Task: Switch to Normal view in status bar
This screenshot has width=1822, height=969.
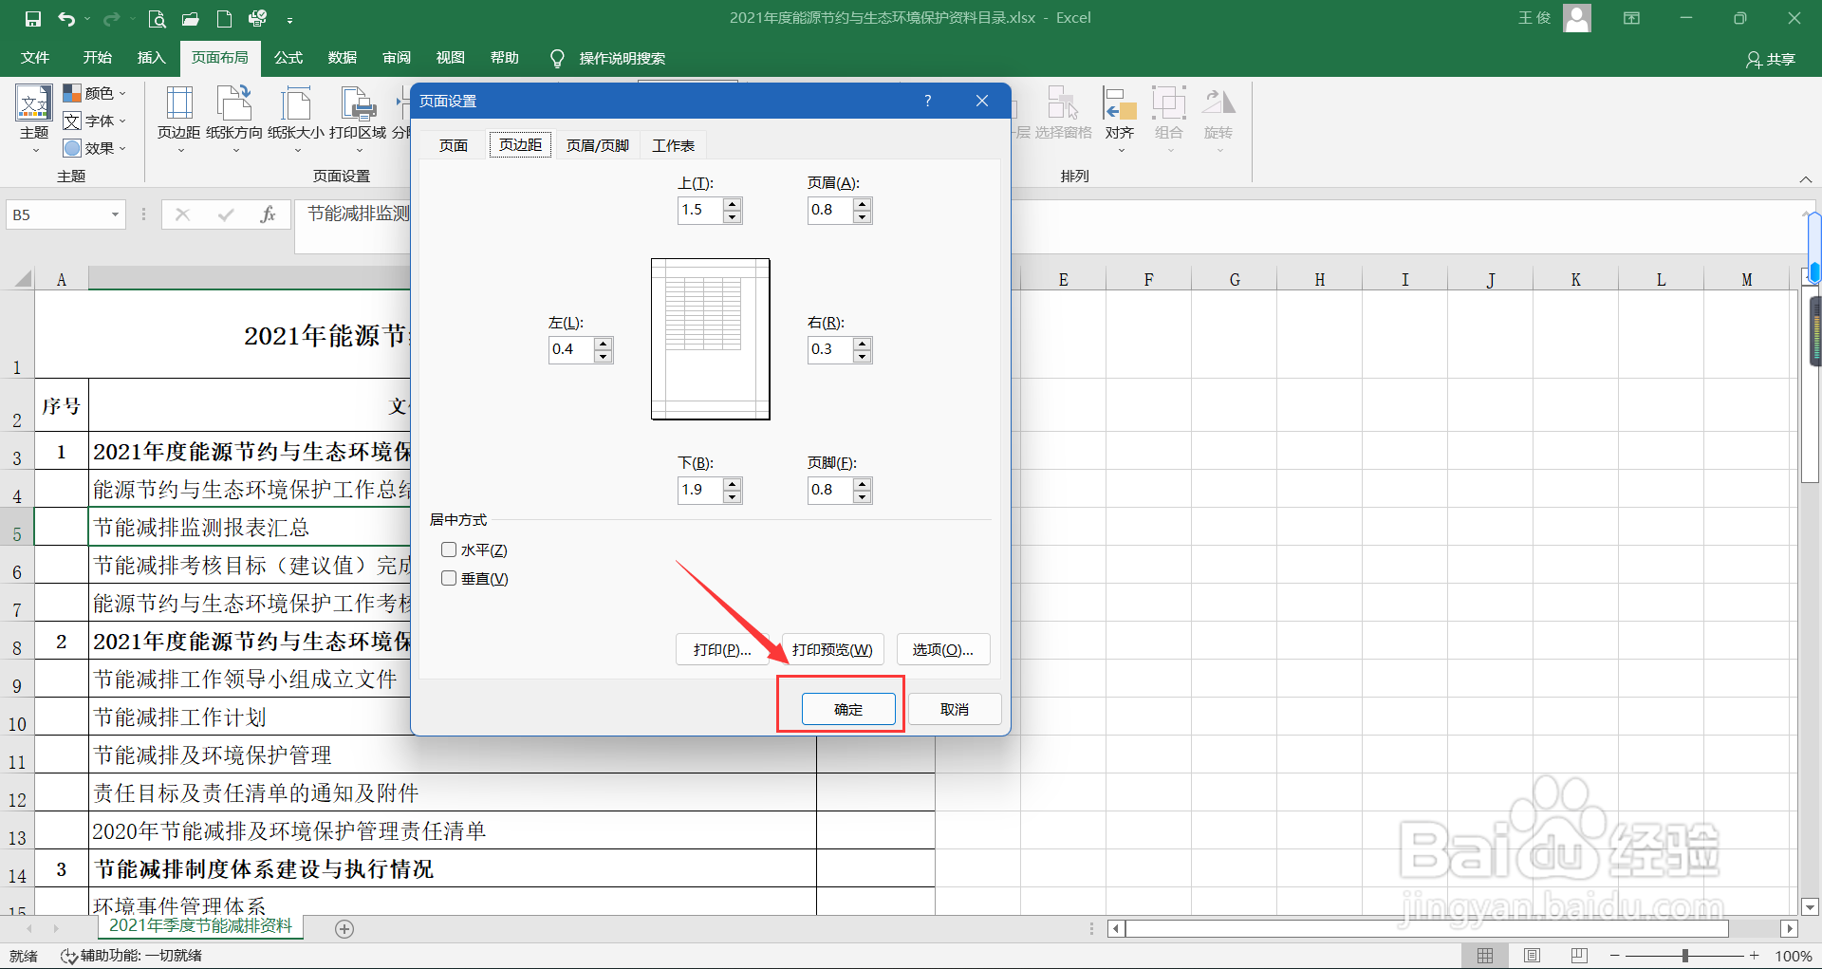Action: 1485,956
